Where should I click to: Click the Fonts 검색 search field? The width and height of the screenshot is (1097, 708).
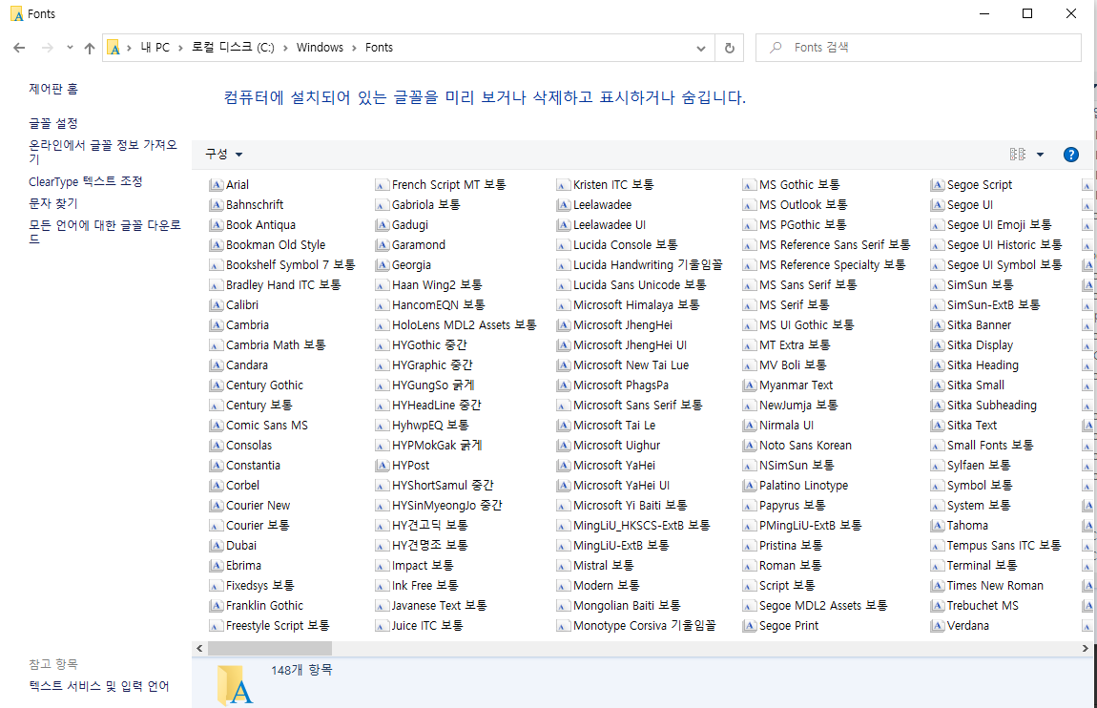click(x=918, y=48)
